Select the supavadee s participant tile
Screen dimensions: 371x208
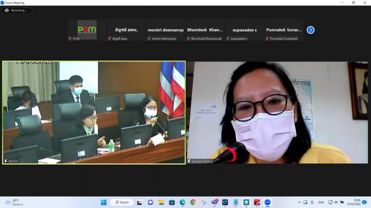click(x=244, y=30)
